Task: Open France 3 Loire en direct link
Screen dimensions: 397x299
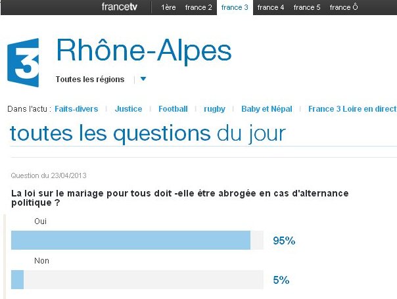Action: pyautogui.click(x=352, y=109)
